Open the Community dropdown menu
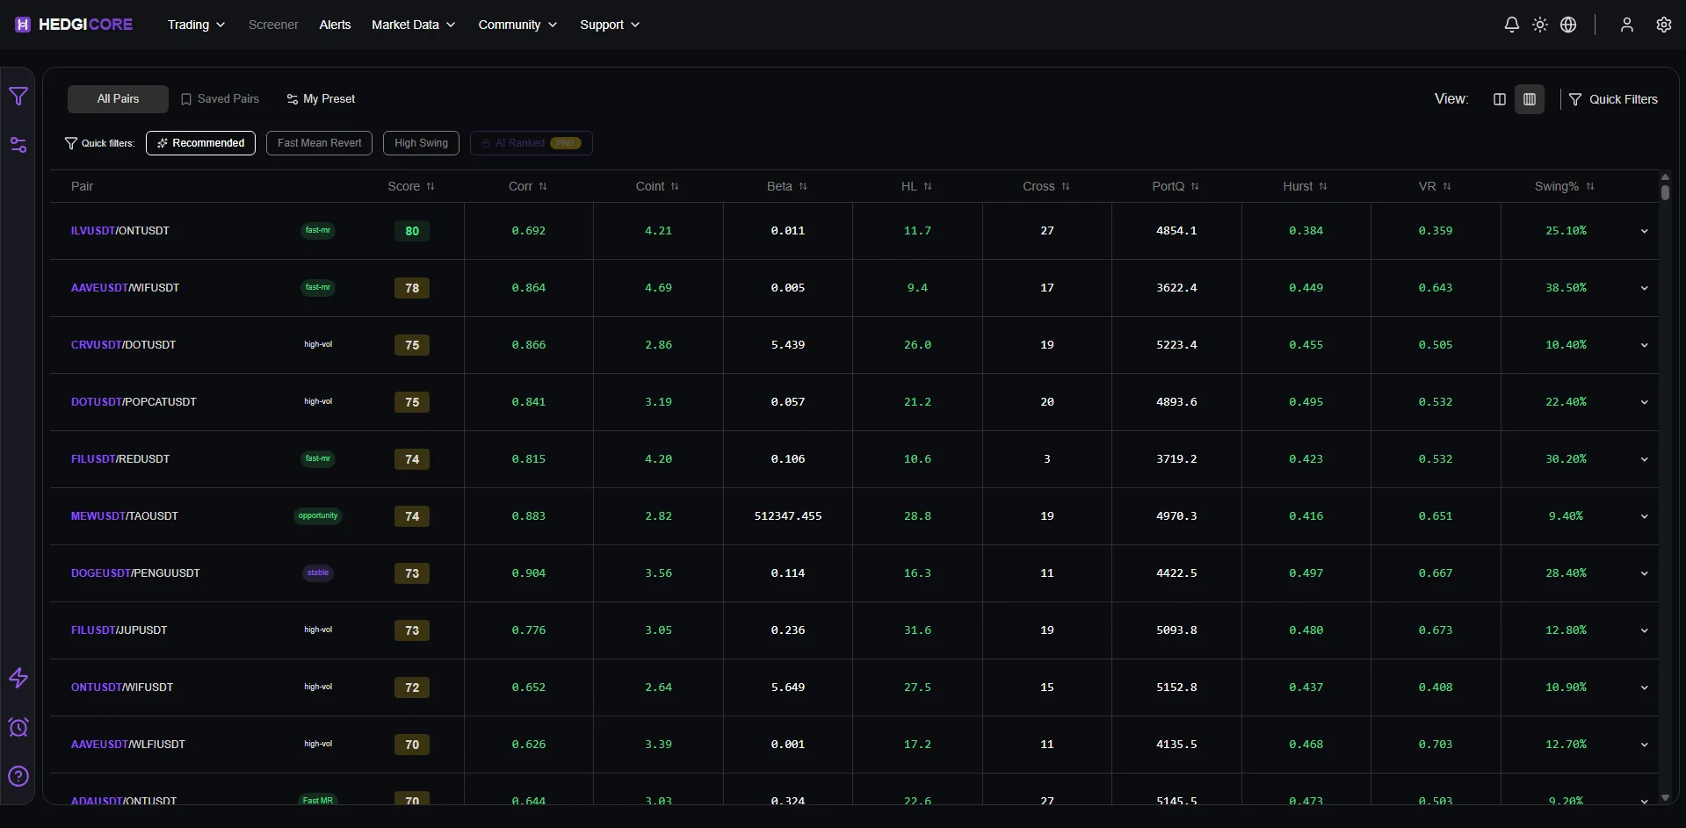1686x828 pixels. 517,25
